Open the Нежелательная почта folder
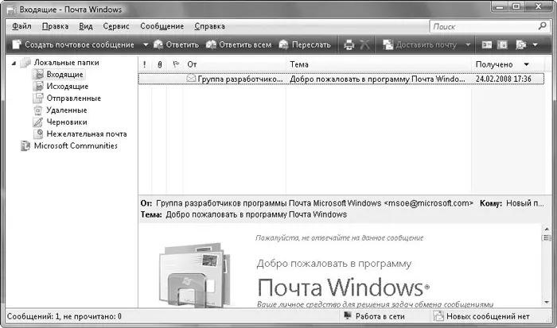This screenshot has width=557, height=328. coord(86,134)
